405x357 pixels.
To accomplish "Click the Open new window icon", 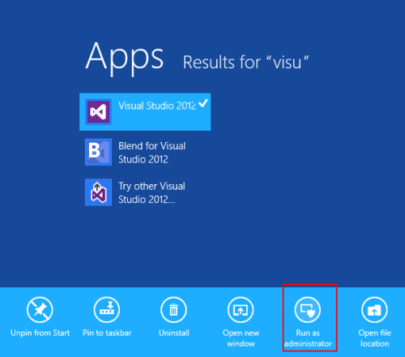I will click(x=241, y=310).
